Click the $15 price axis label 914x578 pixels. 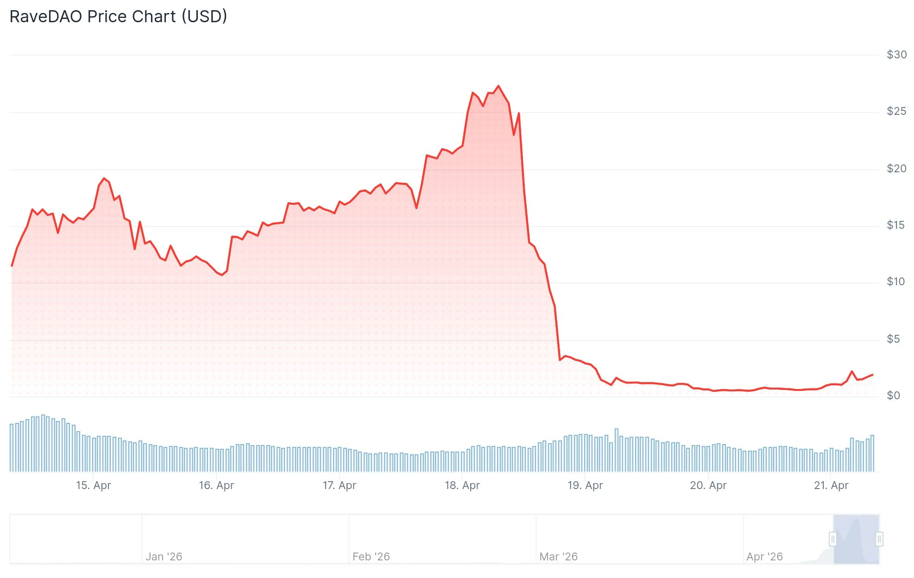tap(895, 225)
